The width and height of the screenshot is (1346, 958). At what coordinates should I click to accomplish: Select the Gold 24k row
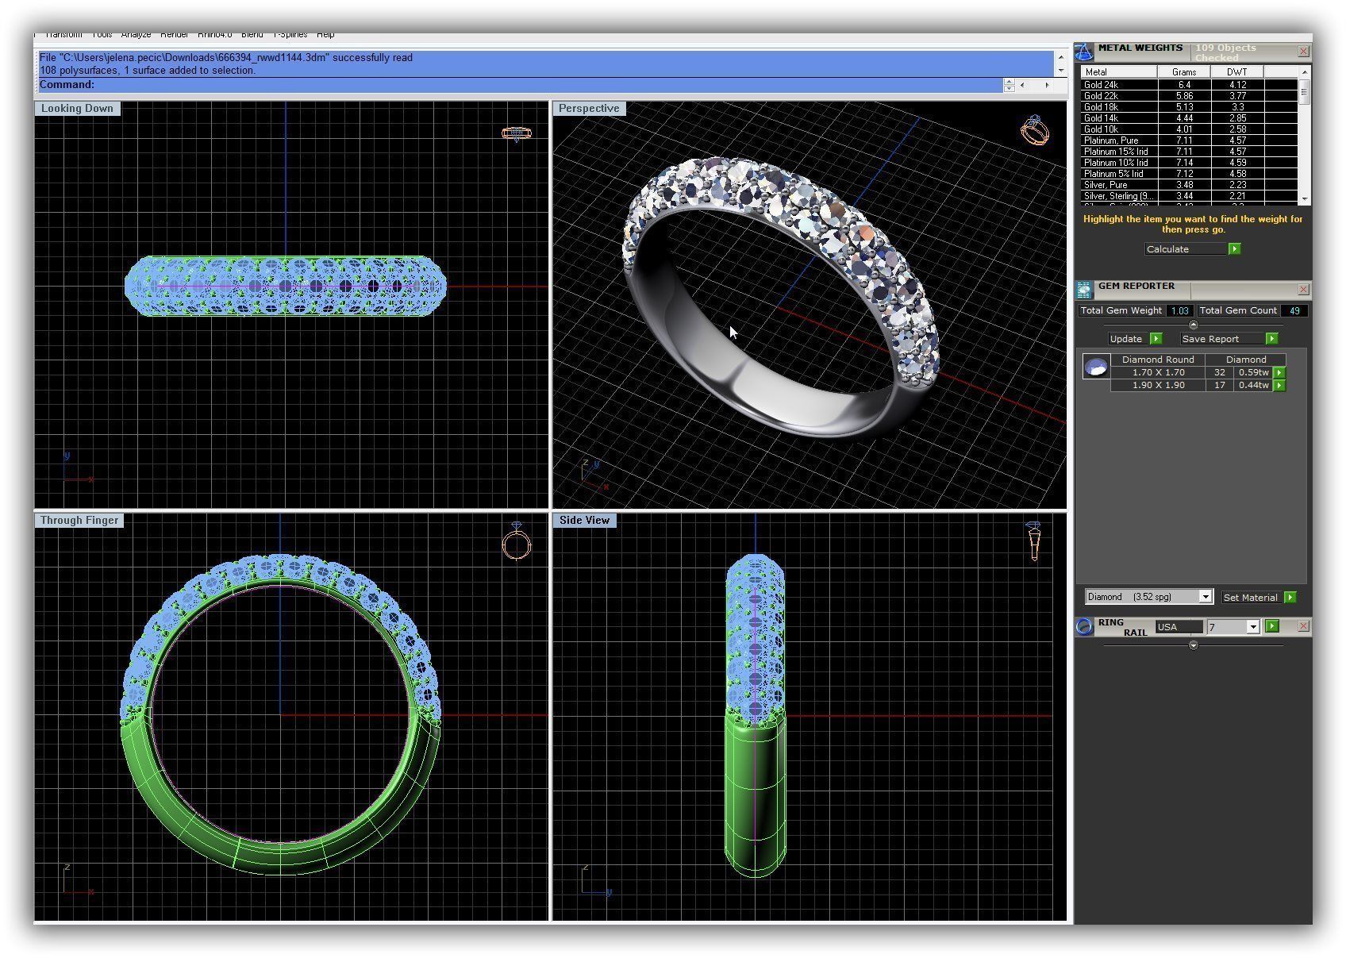pyautogui.click(x=1189, y=85)
